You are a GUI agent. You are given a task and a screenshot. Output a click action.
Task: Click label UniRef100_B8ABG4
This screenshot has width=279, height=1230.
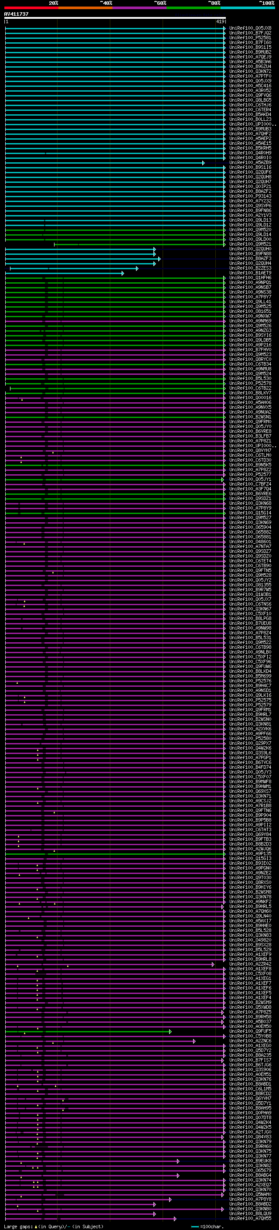point(250,1176)
